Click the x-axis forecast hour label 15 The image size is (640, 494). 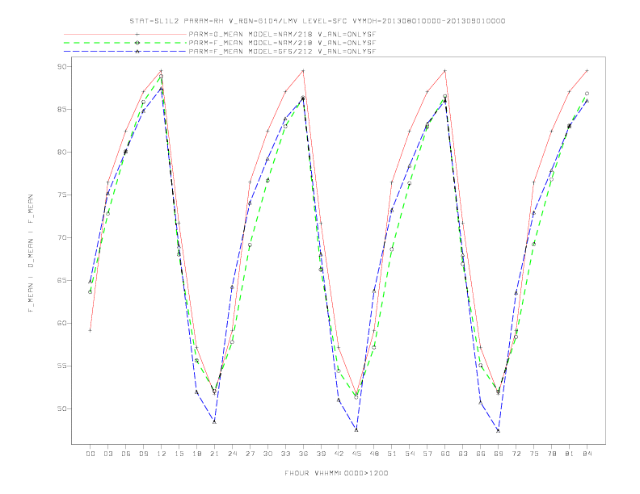pos(179,454)
